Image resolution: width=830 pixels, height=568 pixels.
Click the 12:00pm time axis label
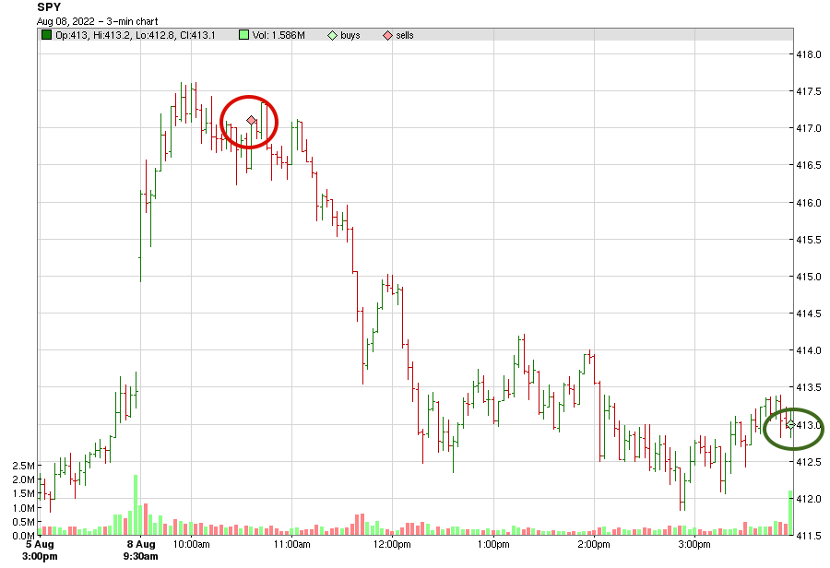[392, 544]
